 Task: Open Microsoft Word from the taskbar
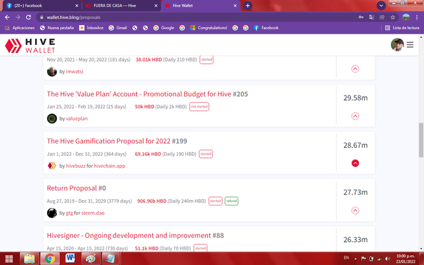[70, 258]
